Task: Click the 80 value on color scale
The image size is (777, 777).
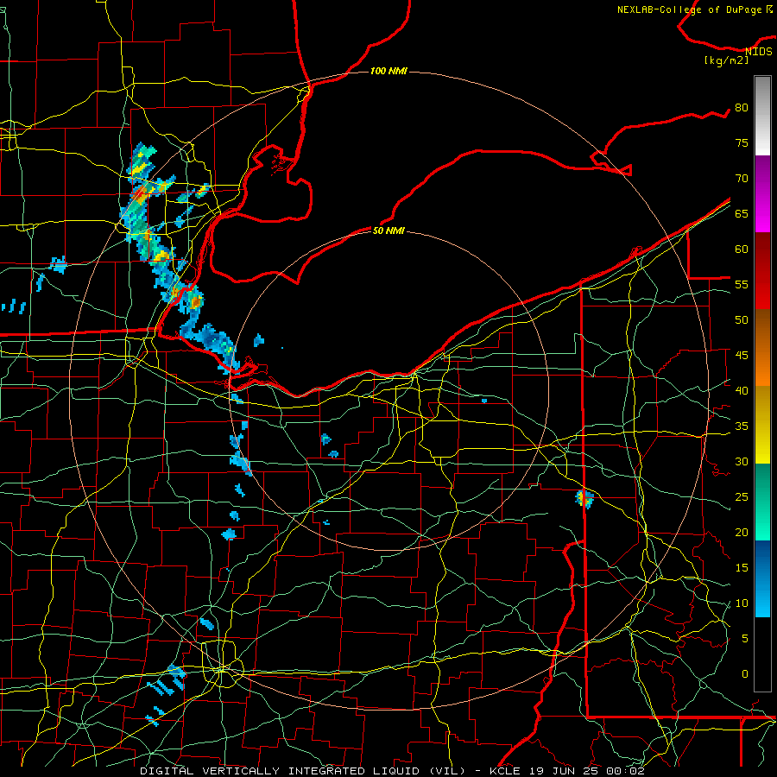Action: pyautogui.click(x=742, y=108)
